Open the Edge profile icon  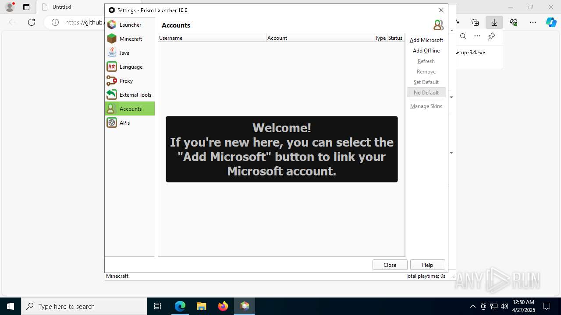tap(9, 7)
